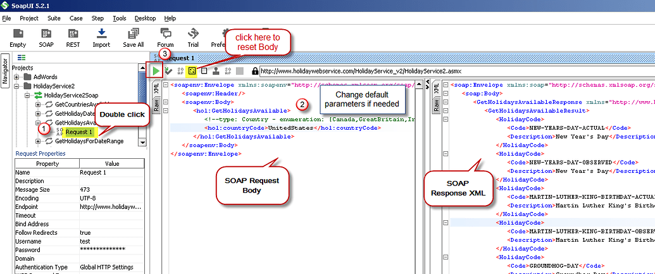Click the empty square icon in request toolbar
The width and height of the screenshot is (655, 274).
tap(204, 71)
